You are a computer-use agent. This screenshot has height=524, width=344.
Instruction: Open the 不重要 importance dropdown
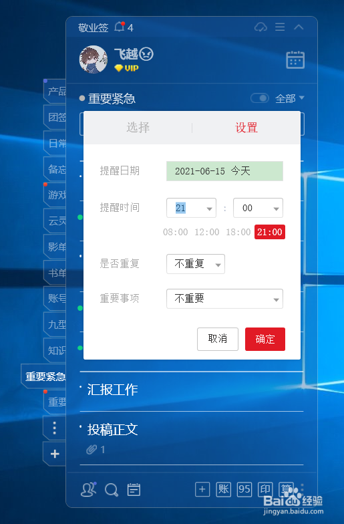[x=224, y=298]
